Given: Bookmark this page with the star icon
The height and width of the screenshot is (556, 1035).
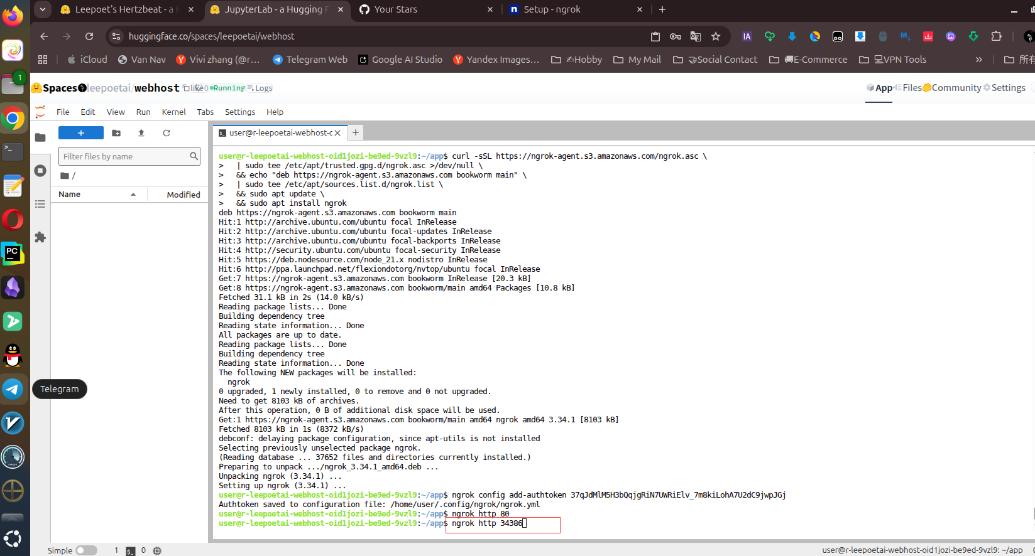Looking at the screenshot, I should click(x=715, y=36).
